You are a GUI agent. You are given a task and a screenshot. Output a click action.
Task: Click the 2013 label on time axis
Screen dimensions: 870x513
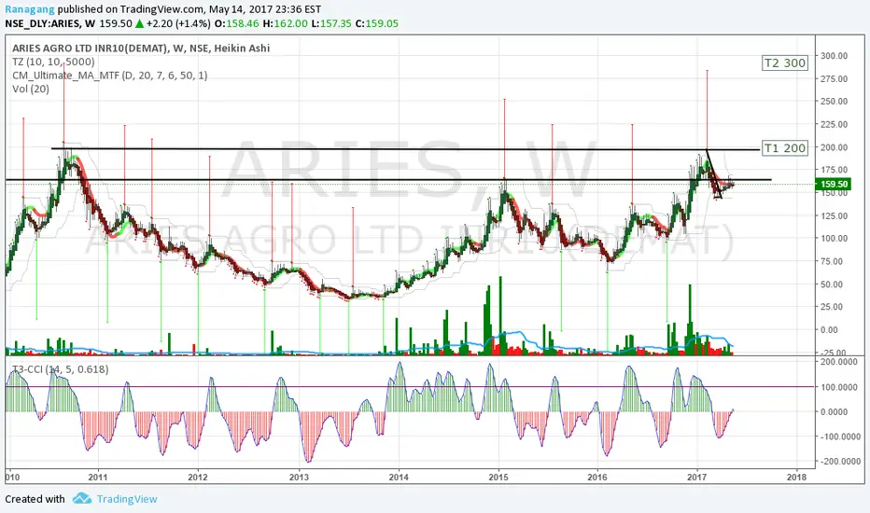(299, 477)
